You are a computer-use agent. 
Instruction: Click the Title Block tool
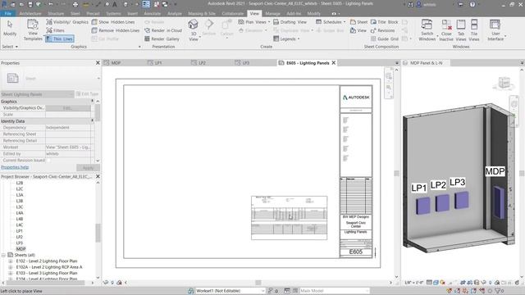[x=385, y=22]
